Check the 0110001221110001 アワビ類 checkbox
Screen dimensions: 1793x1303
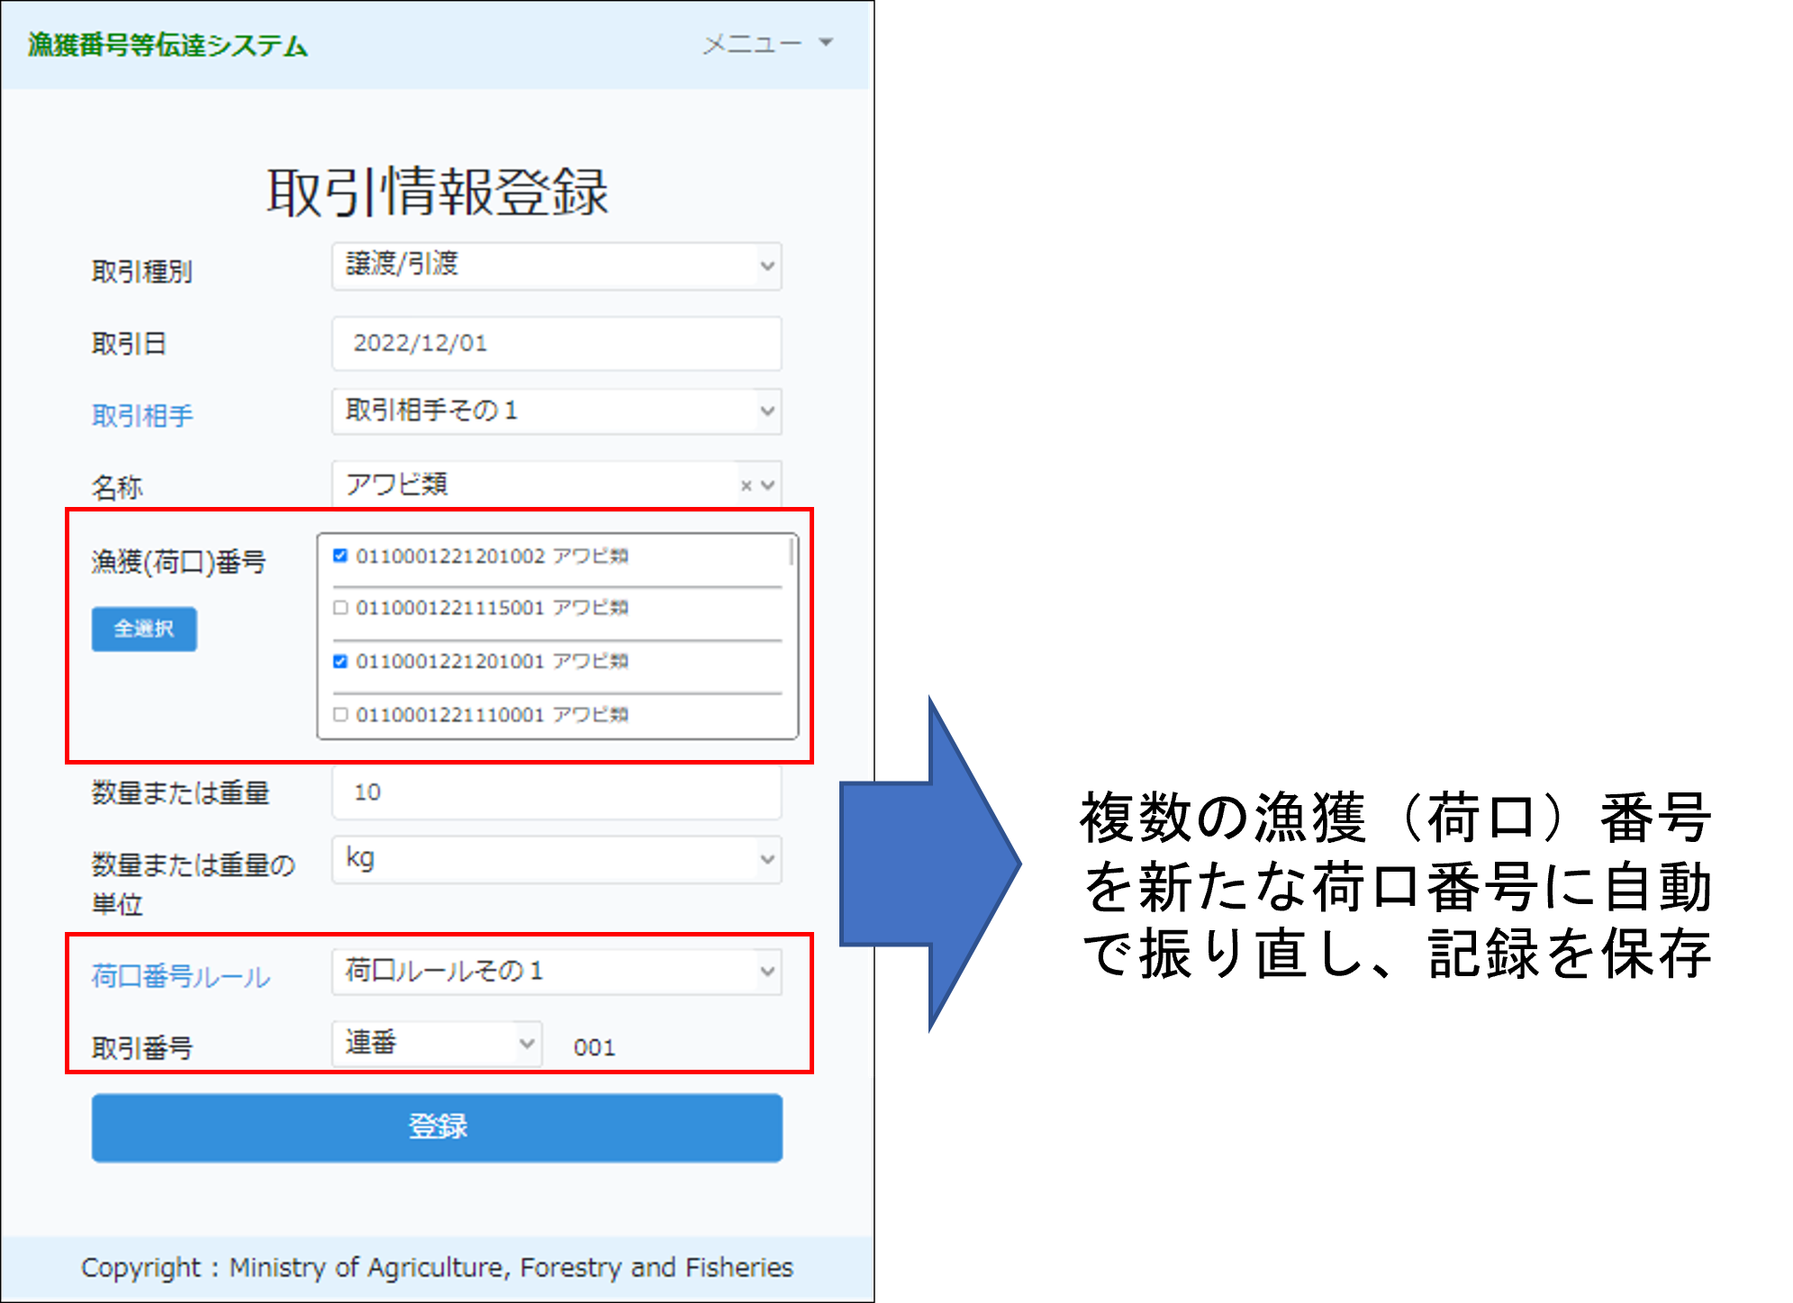coord(340,715)
